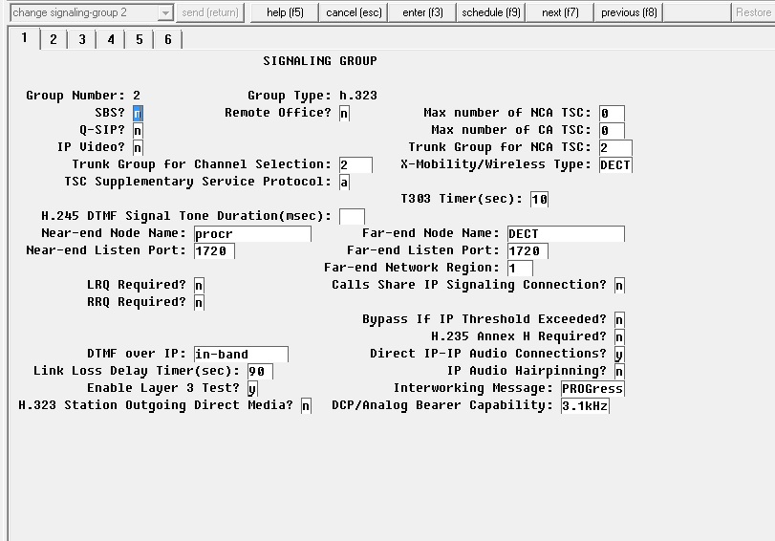Select the Q-SIP? field
The height and width of the screenshot is (541, 775).
coord(138,131)
